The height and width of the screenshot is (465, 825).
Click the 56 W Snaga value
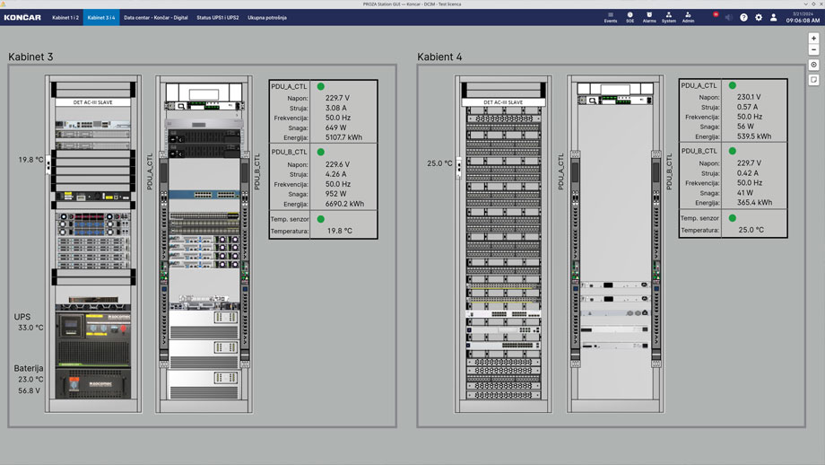click(745, 127)
